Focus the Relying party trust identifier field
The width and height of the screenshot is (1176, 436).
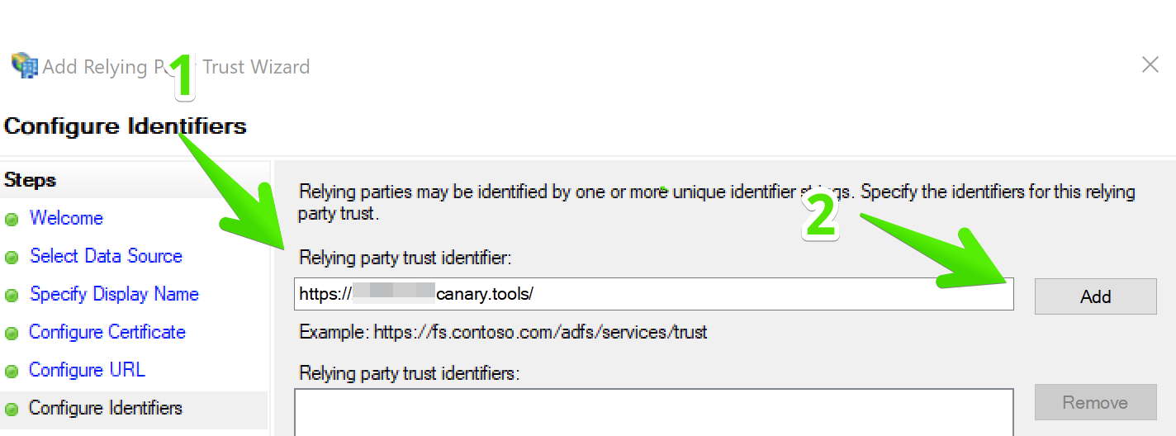[x=653, y=294]
